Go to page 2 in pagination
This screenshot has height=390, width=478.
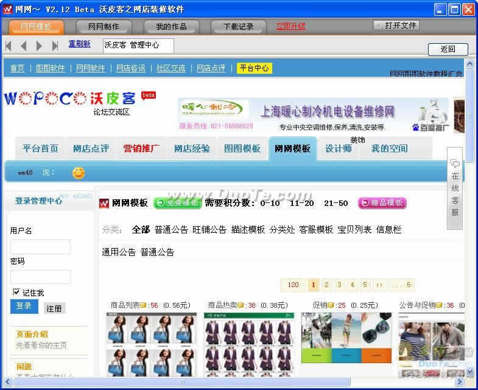tap(326, 285)
